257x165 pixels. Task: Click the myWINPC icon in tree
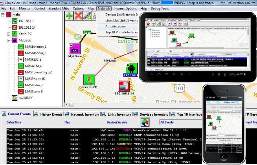coord(15,98)
